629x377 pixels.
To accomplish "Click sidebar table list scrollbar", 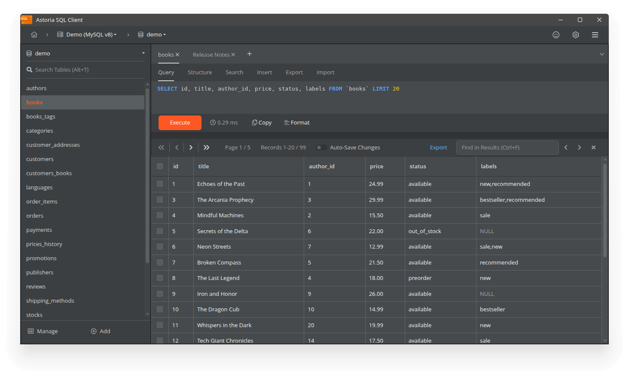I will tap(147, 176).
